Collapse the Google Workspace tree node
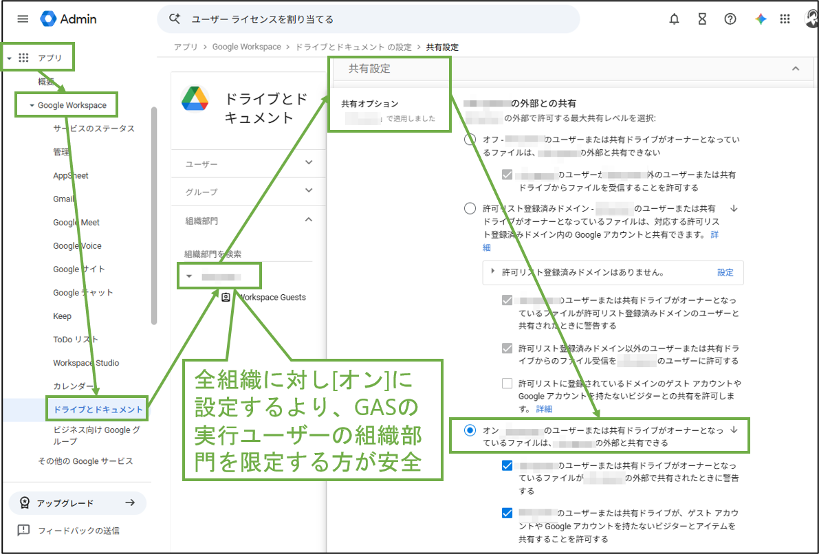 (x=32, y=105)
